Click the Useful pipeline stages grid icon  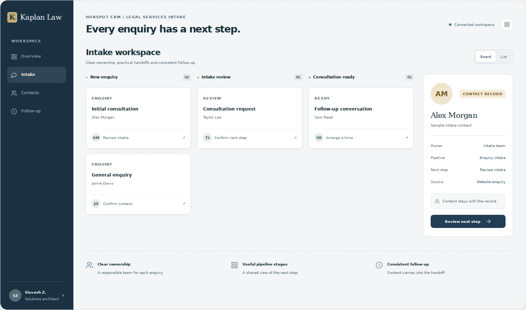(235, 265)
